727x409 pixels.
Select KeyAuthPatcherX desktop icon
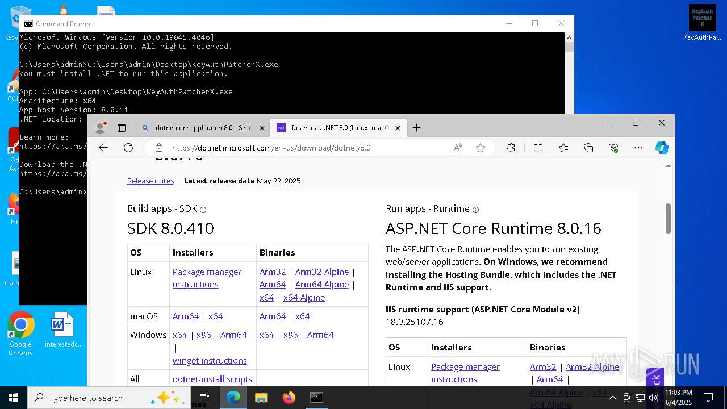pos(702,23)
